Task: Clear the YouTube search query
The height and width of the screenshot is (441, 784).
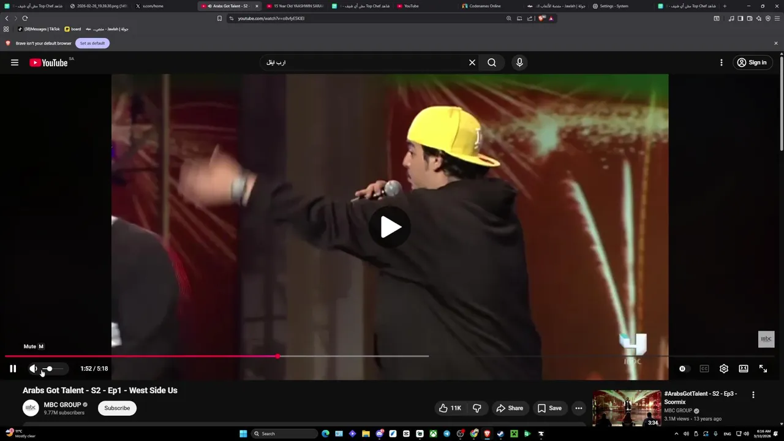Action: point(472,62)
